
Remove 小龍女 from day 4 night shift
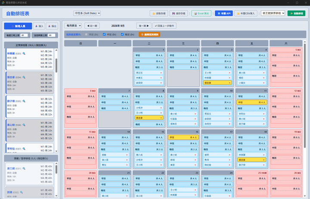tap(264, 83)
